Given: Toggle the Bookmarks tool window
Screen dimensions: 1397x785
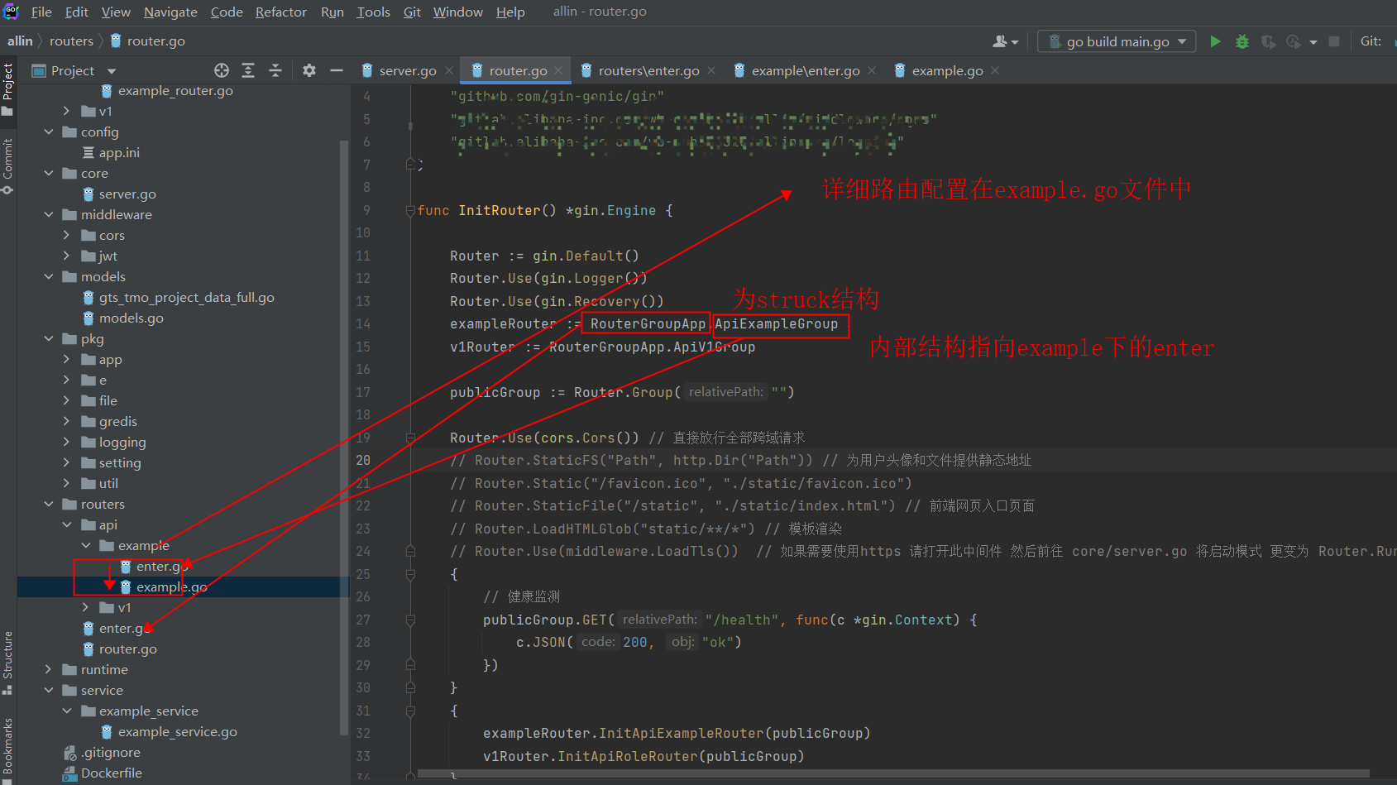Looking at the screenshot, I should [x=8, y=749].
